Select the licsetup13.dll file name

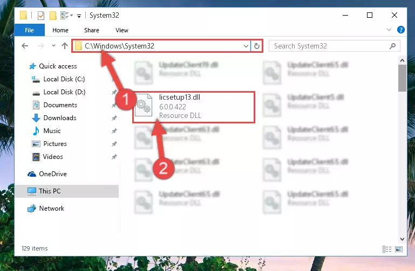(180, 97)
